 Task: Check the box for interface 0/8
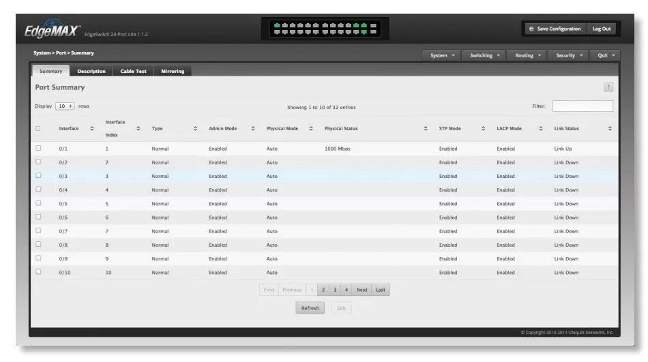[x=38, y=244]
